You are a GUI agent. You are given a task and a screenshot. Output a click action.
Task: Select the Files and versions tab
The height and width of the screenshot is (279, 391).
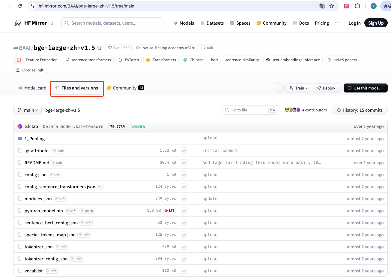pyautogui.click(x=77, y=88)
